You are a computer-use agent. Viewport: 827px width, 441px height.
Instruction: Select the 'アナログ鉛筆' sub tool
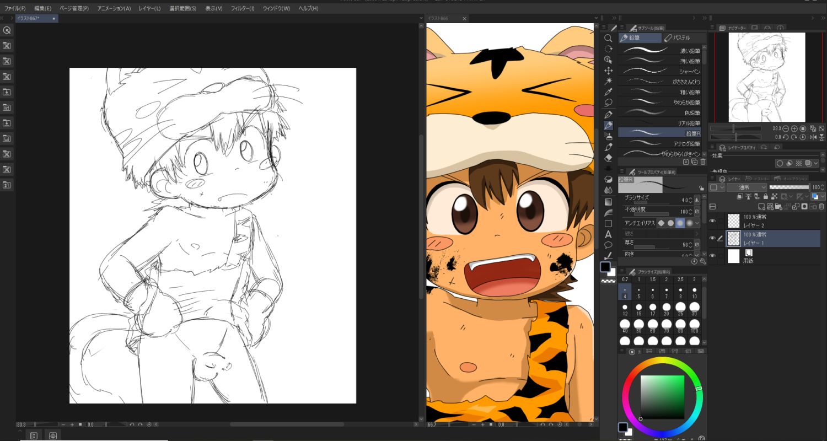(660, 143)
